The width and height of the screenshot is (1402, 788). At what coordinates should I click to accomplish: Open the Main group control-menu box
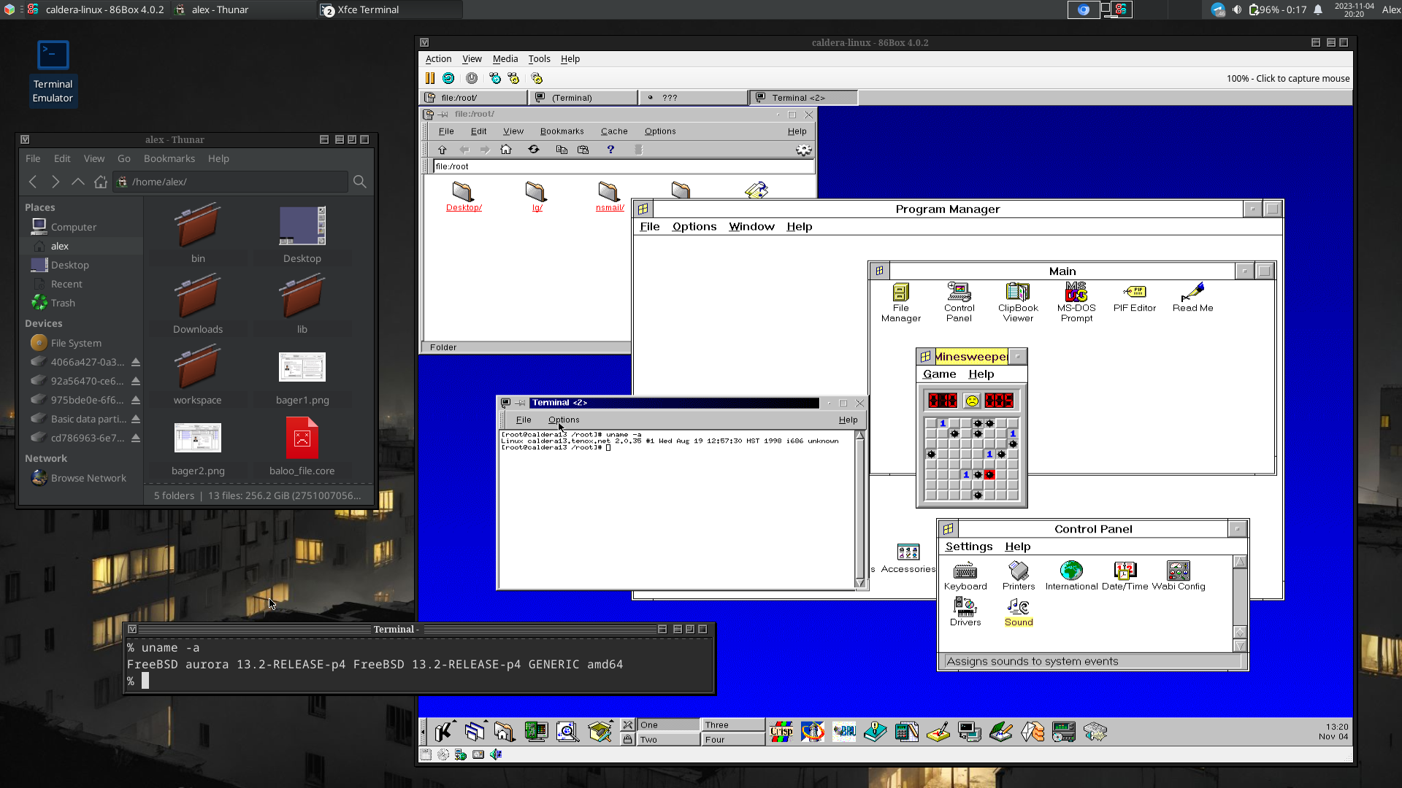pyautogui.click(x=879, y=271)
